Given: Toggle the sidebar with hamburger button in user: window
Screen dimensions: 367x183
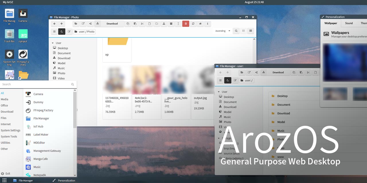Looking at the screenshot, I should 220,81.
